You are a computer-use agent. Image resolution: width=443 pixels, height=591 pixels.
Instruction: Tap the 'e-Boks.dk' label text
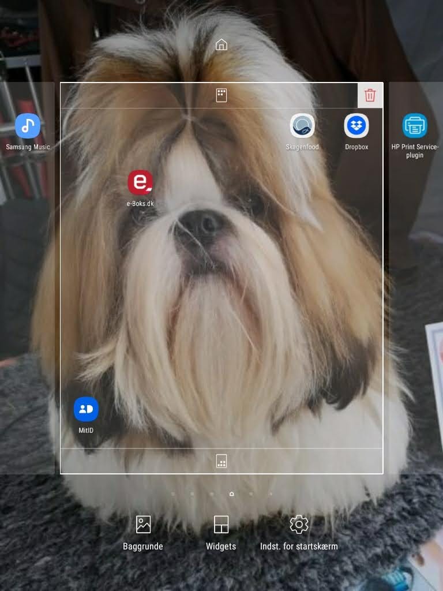(140, 204)
